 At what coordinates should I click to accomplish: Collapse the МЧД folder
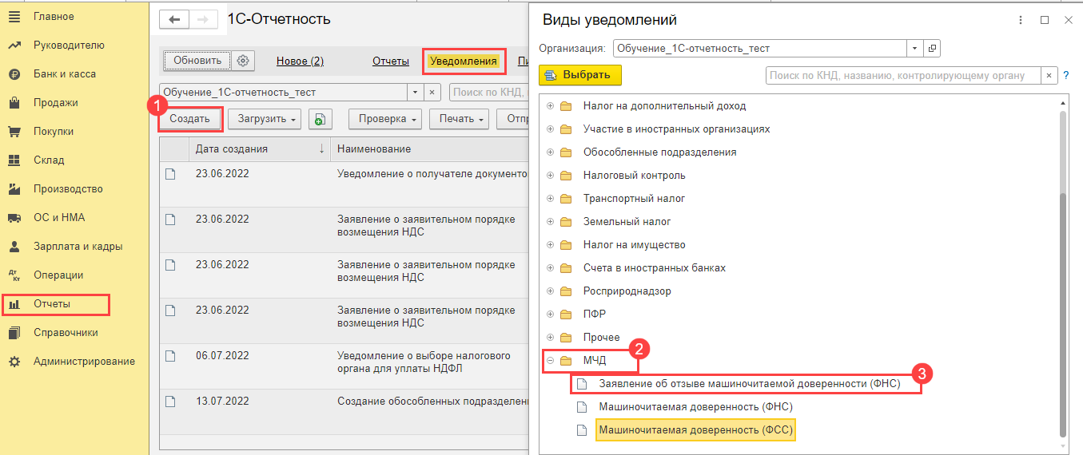(x=550, y=361)
